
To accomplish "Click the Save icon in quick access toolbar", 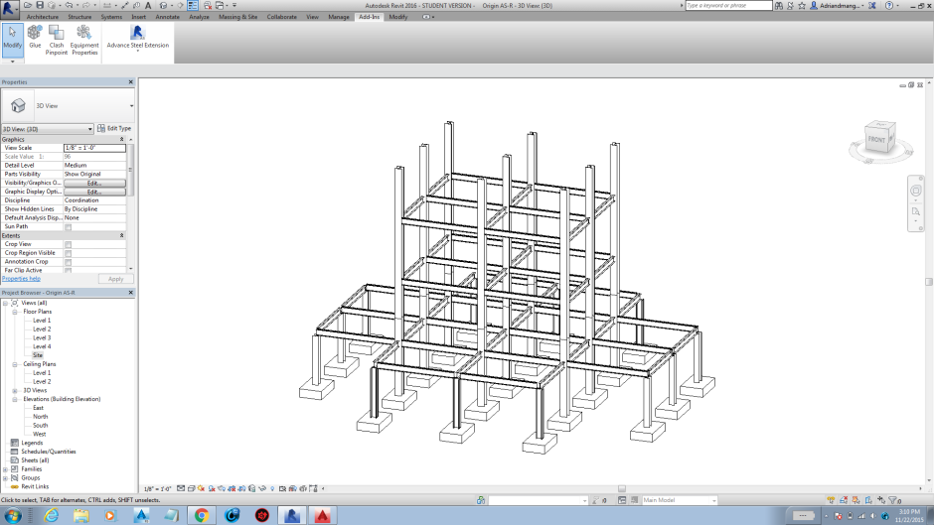I will coord(38,6).
